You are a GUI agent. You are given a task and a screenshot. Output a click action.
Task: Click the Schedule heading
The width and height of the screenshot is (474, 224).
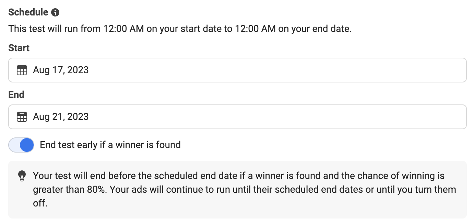coord(28,12)
